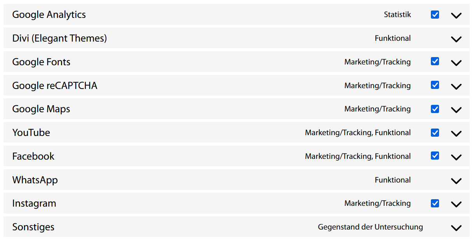The width and height of the screenshot is (474, 240).
Task: Uncheck the Google Analytics checkbox
Action: [435, 15]
